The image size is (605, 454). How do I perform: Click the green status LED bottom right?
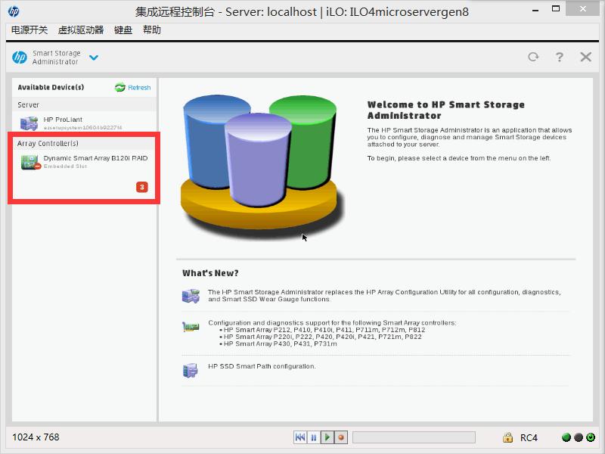click(567, 437)
